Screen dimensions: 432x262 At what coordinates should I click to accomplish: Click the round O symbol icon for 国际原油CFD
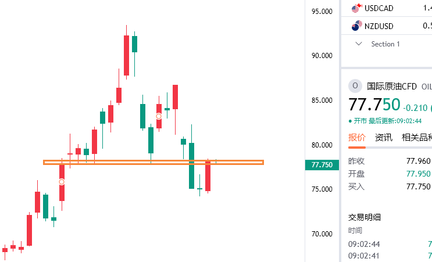tap(355, 86)
